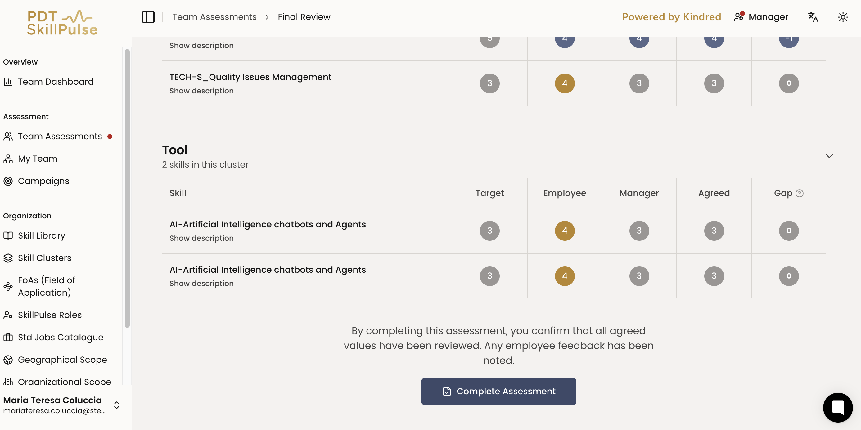This screenshot has height=430, width=861.
Task: Click the 'Tool' cluster heading
Action: click(174, 150)
